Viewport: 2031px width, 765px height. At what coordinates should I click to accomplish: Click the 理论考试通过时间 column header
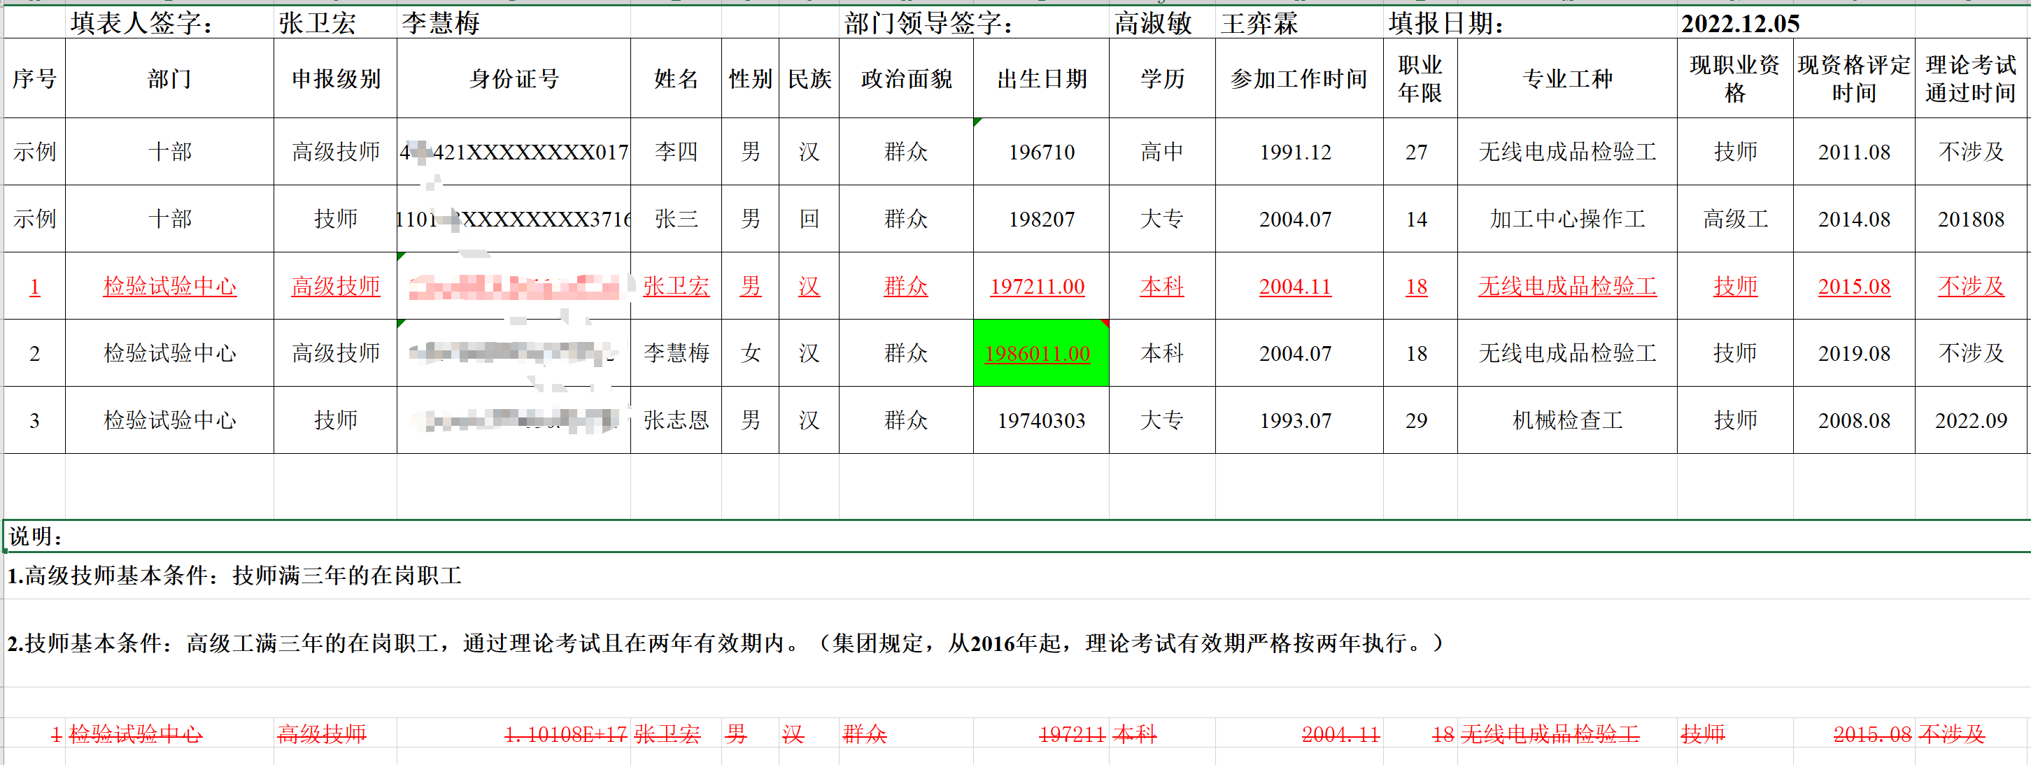[1970, 79]
